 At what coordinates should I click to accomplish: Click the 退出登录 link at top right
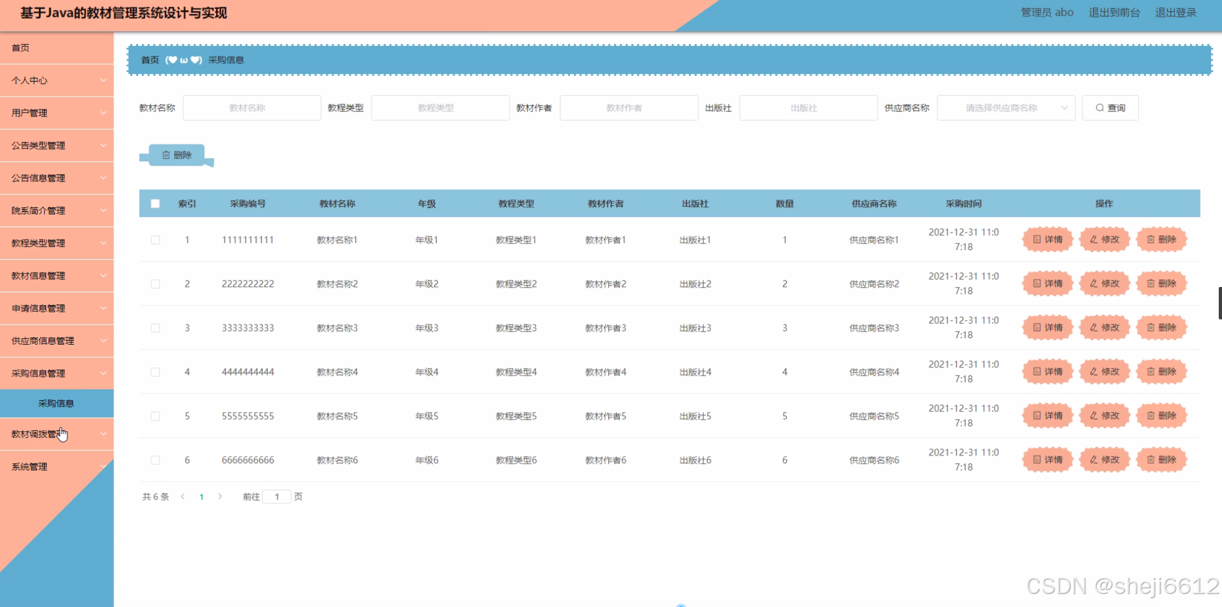[1176, 12]
